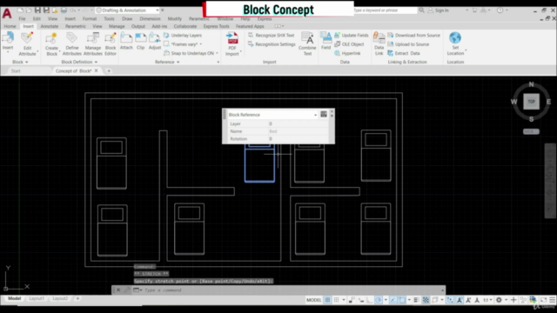Add a Hyperlink
Image resolution: width=557 pixels, height=313 pixels.
(347, 53)
